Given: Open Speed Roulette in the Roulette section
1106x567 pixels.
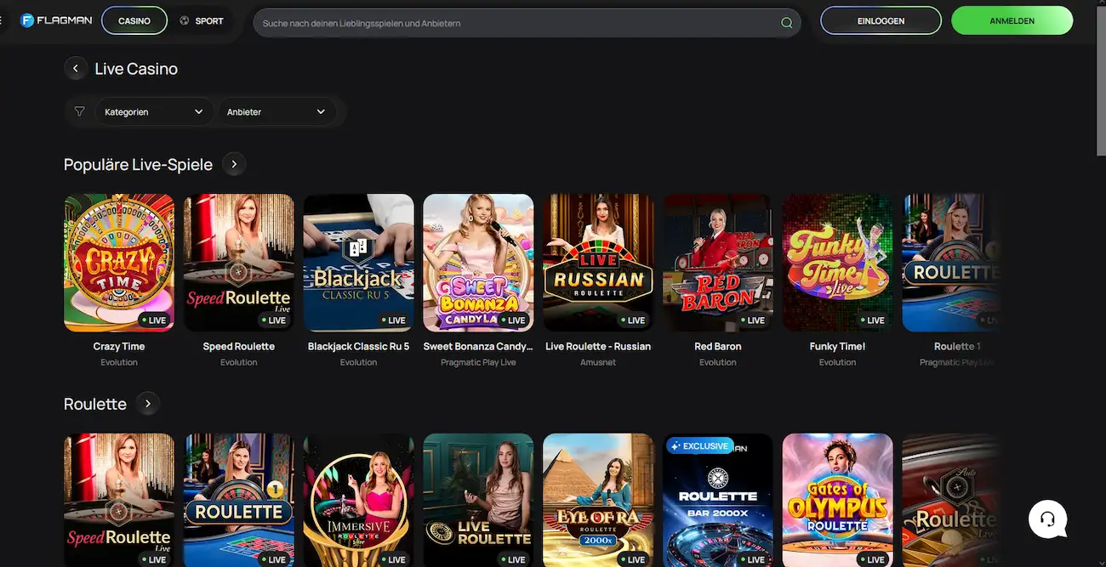Looking at the screenshot, I should [119, 500].
